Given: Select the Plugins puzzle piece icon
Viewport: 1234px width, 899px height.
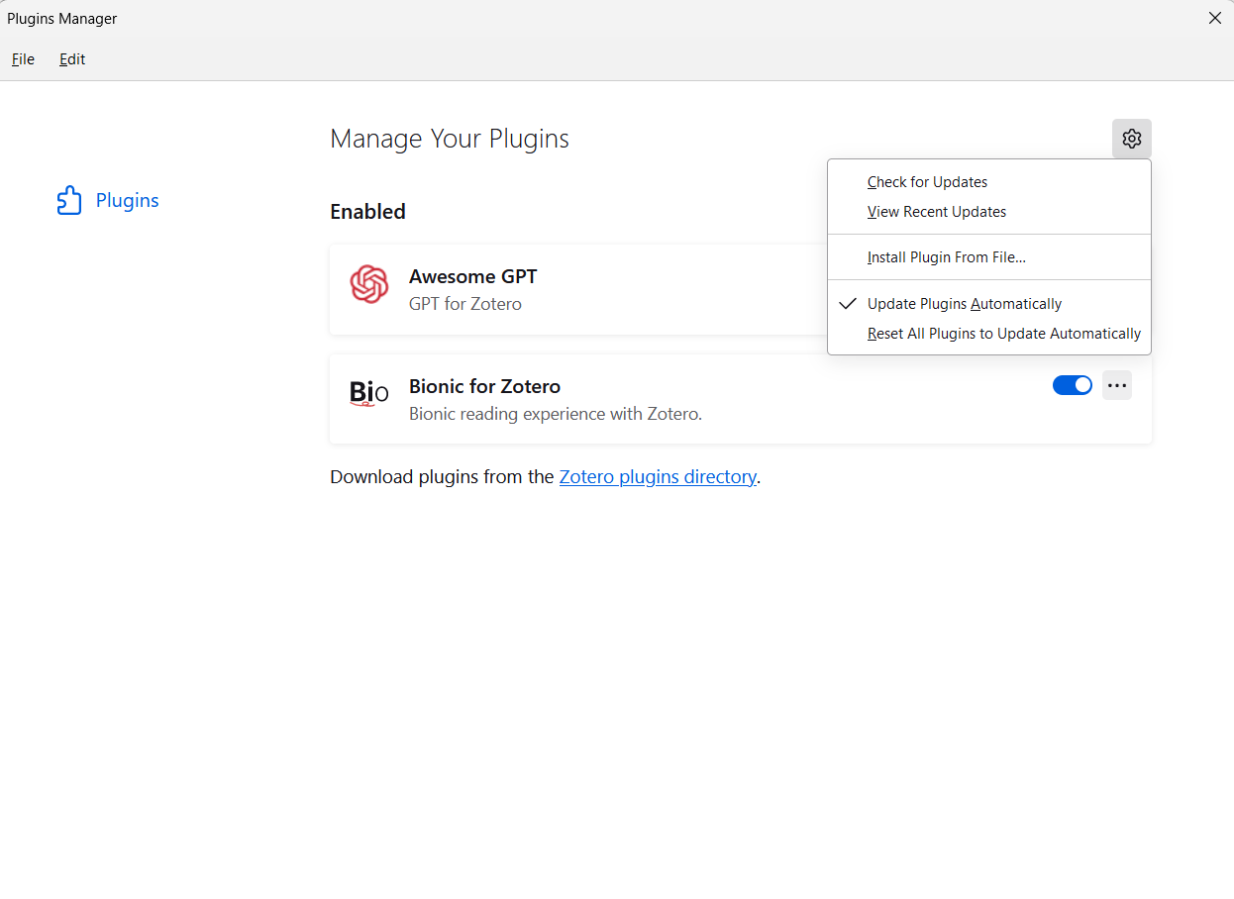Looking at the screenshot, I should (69, 200).
